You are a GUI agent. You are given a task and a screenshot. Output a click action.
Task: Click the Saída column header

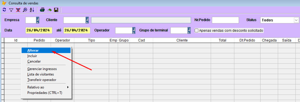(287, 40)
